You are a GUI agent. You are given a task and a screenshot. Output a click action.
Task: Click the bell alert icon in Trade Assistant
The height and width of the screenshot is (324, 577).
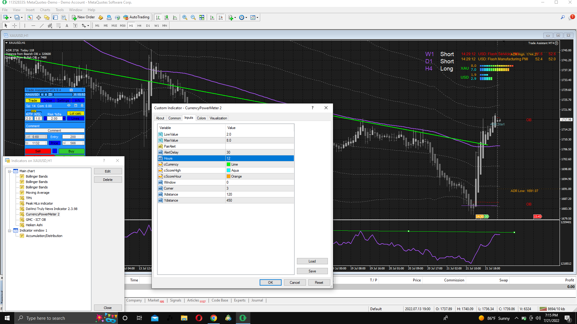coord(82,106)
